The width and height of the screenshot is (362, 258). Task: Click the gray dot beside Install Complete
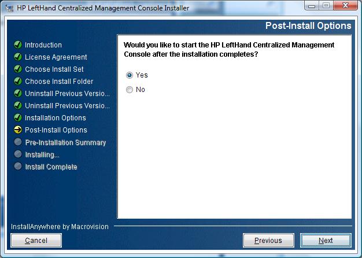click(18, 166)
